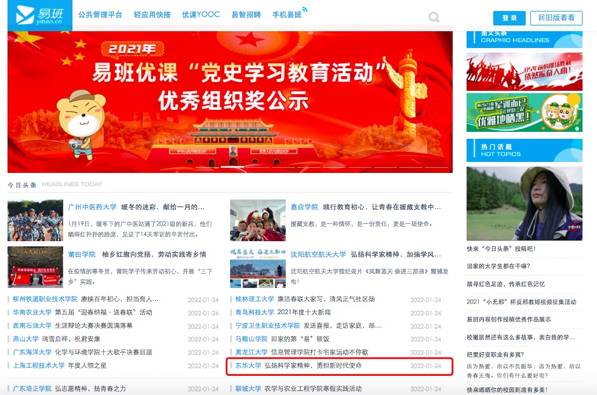Open 公共管理平台 in navigation
The width and height of the screenshot is (597, 395).
click(x=100, y=15)
